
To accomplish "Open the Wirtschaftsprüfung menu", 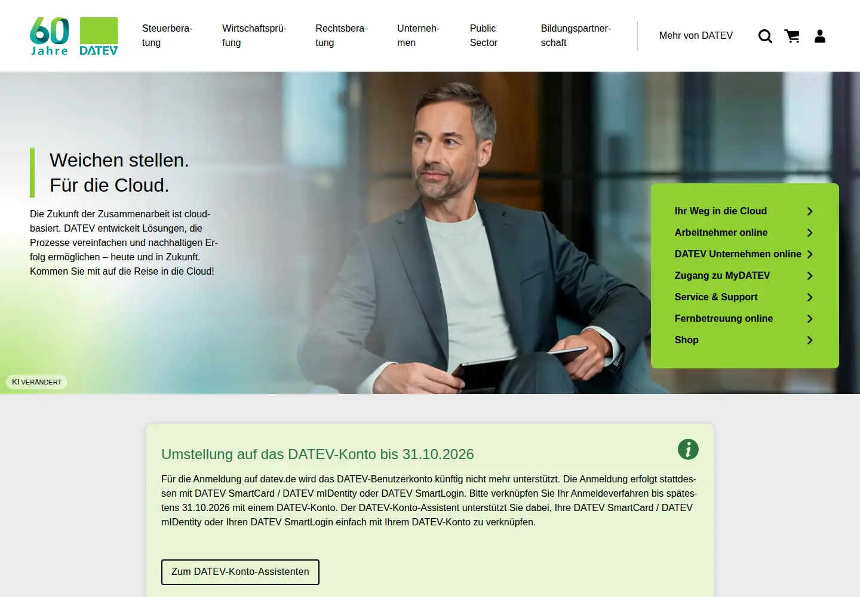I will [x=254, y=36].
